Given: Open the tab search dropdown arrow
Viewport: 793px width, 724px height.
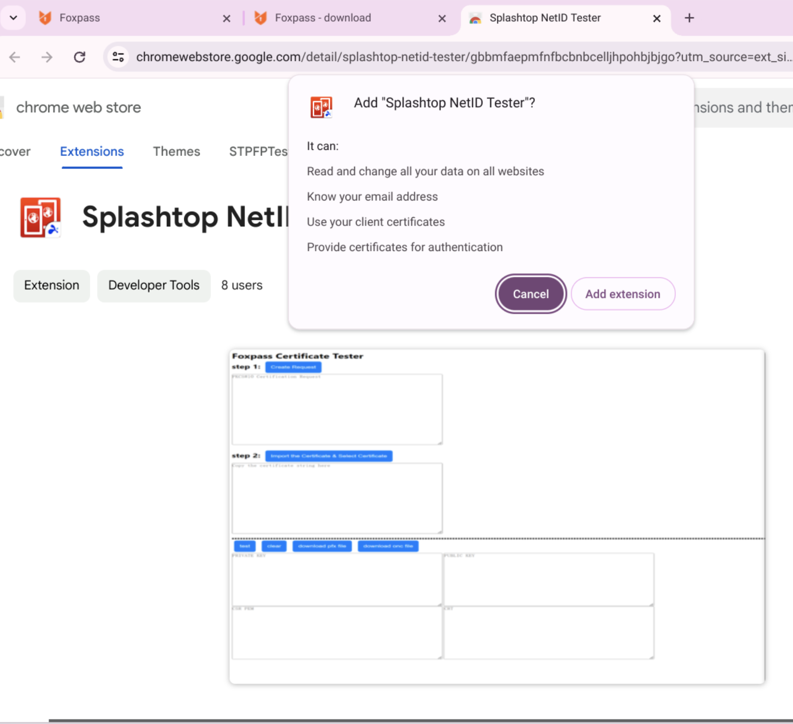Looking at the screenshot, I should click(13, 18).
